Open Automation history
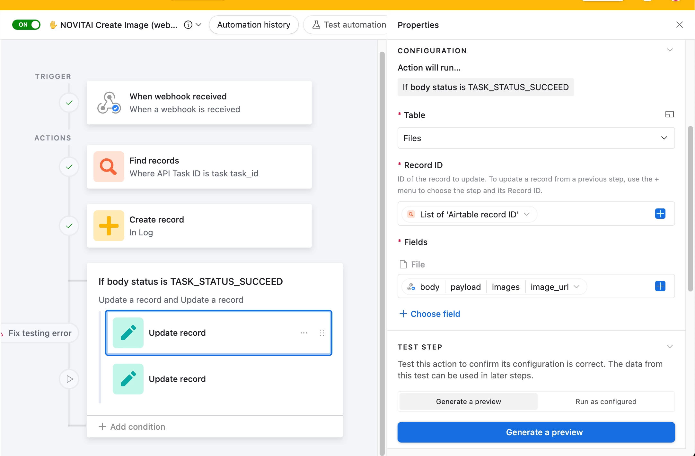This screenshot has height=456, width=695. (x=254, y=25)
